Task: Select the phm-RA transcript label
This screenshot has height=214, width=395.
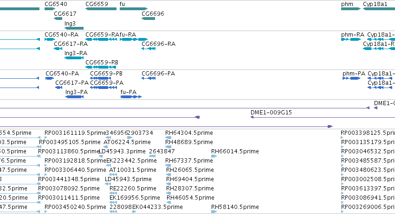Action: coord(353,34)
